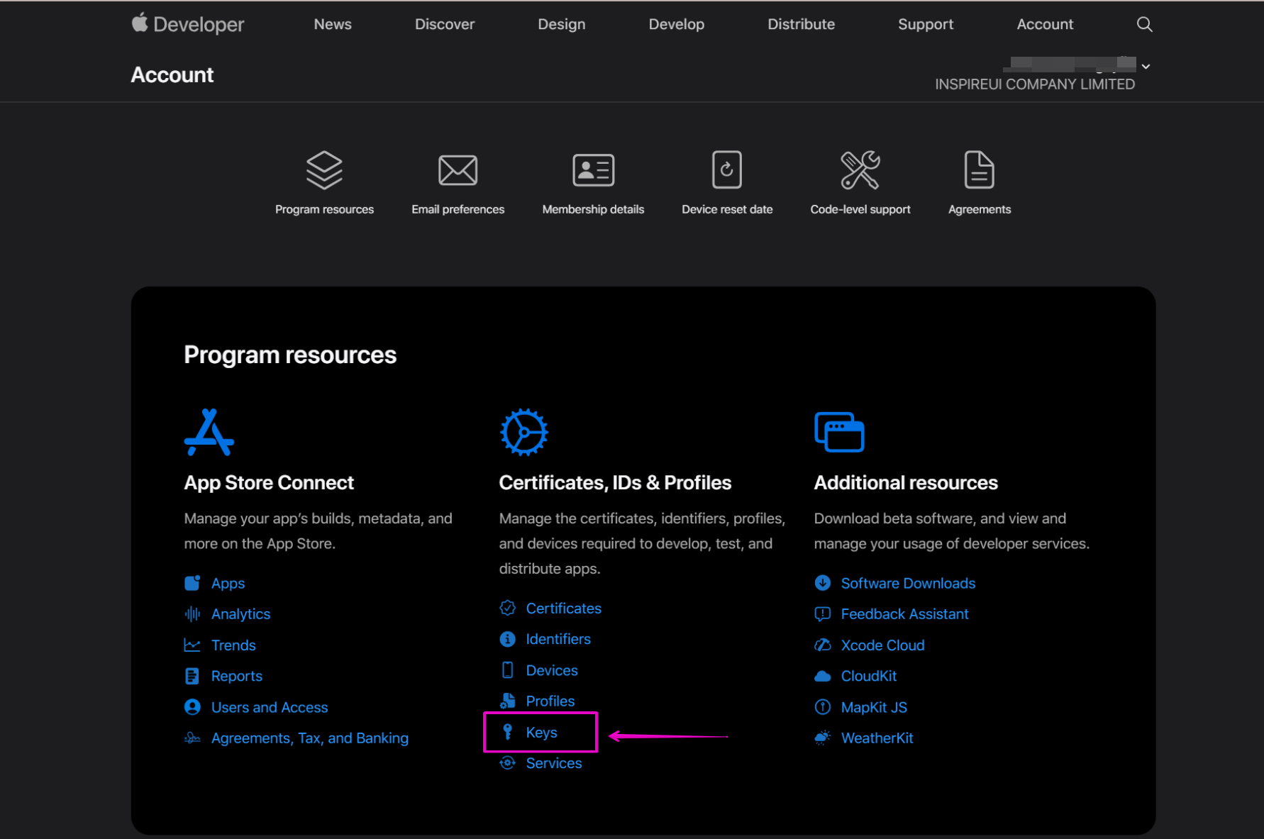Open the Apps link
The width and height of the screenshot is (1264, 839).
click(228, 583)
